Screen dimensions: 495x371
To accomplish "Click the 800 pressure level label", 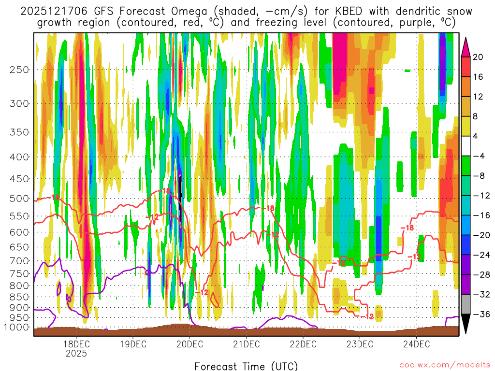I will [x=19, y=285].
